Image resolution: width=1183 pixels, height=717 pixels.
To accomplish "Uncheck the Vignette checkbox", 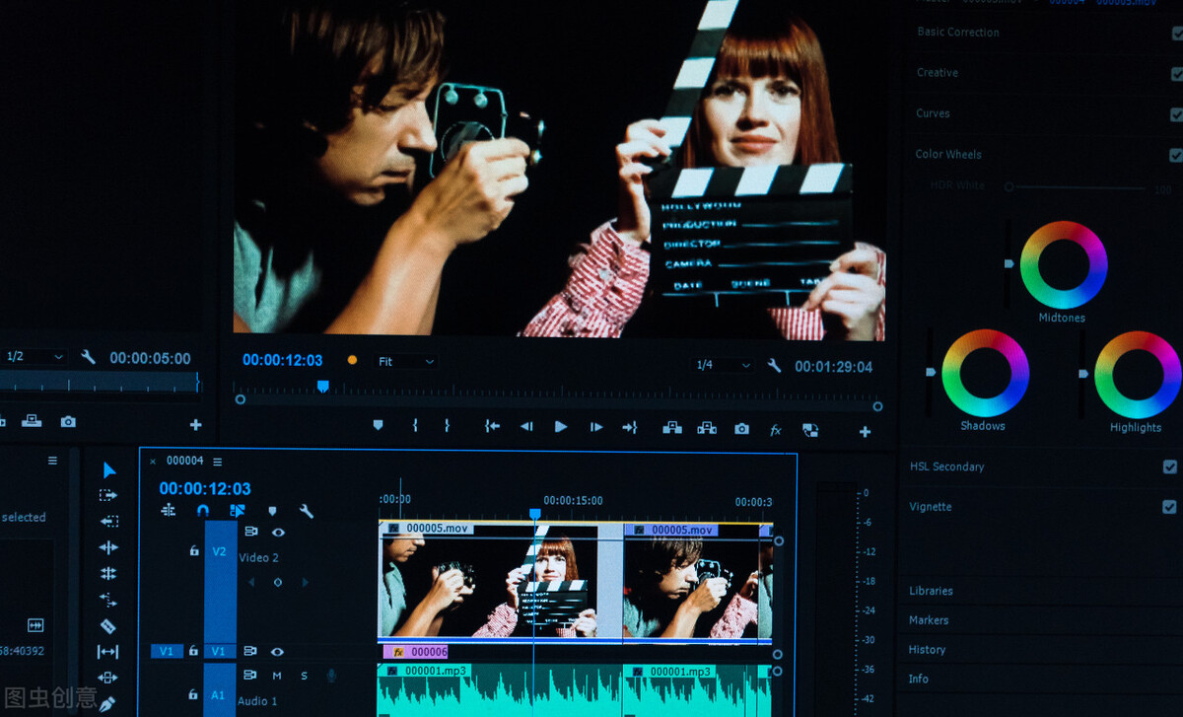I will (x=1169, y=507).
